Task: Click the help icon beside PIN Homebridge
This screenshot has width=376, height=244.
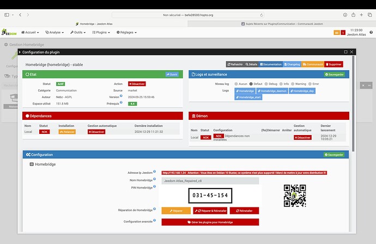Action: pyautogui.click(x=154, y=186)
